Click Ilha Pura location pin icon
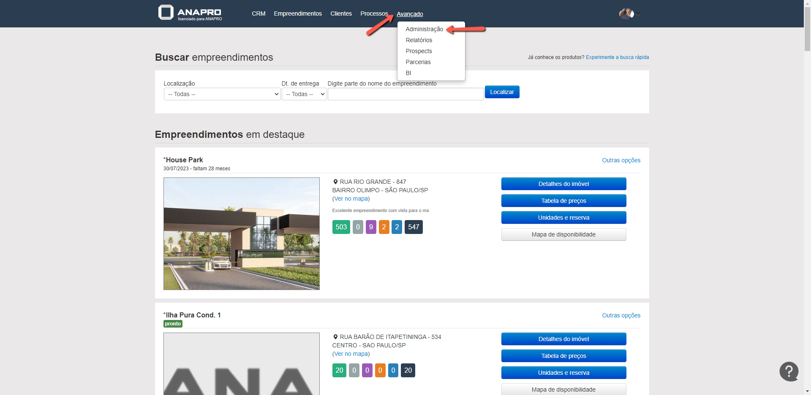The height and width of the screenshot is (395, 811). (x=335, y=337)
